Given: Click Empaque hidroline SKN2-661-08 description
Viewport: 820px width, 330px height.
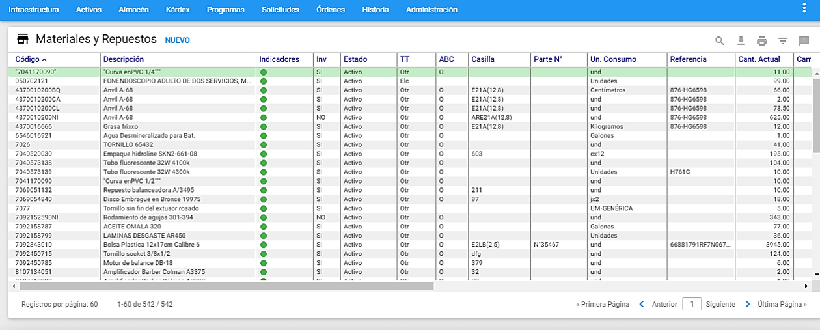Looking at the screenshot, I should point(150,154).
